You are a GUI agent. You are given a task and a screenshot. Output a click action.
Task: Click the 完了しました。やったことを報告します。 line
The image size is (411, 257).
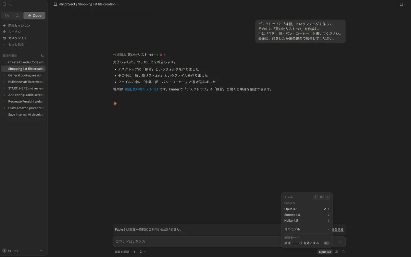[144, 62]
